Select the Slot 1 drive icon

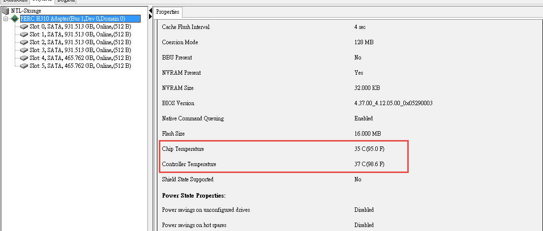click(24, 34)
